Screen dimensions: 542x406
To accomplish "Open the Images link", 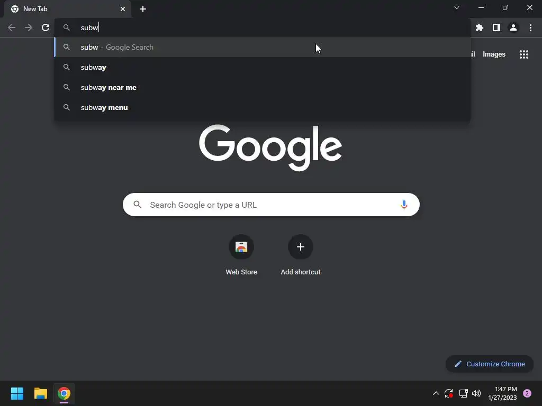I will click(494, 54).
